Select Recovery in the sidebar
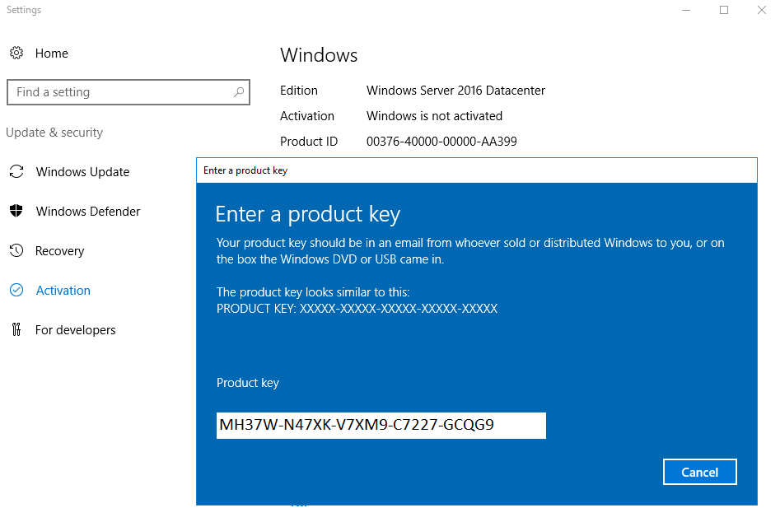The height and width of the screenshot is (508, 780). pyautogui.click(x=61, y=250)
